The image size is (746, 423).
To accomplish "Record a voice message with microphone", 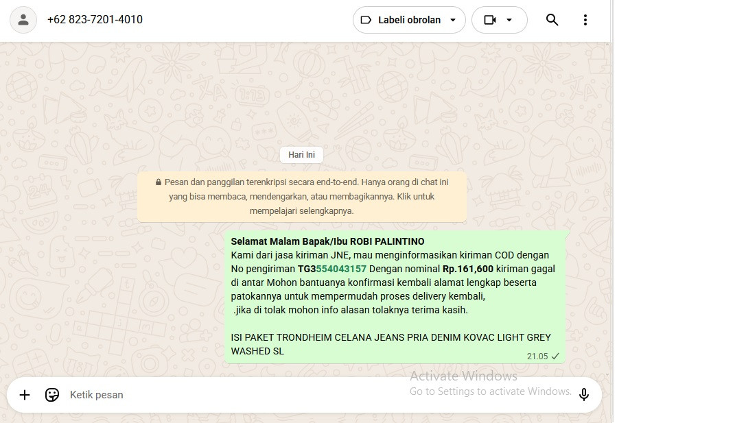I will coord(584,394).
